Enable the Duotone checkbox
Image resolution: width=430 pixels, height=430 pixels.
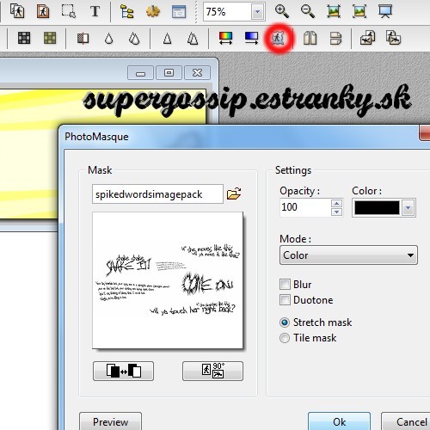[x=285, y=300]
